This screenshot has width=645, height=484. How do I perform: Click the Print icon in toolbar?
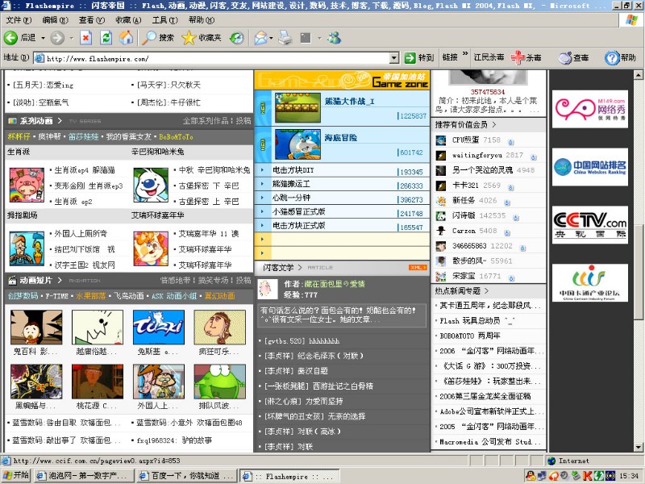point(285,37)
